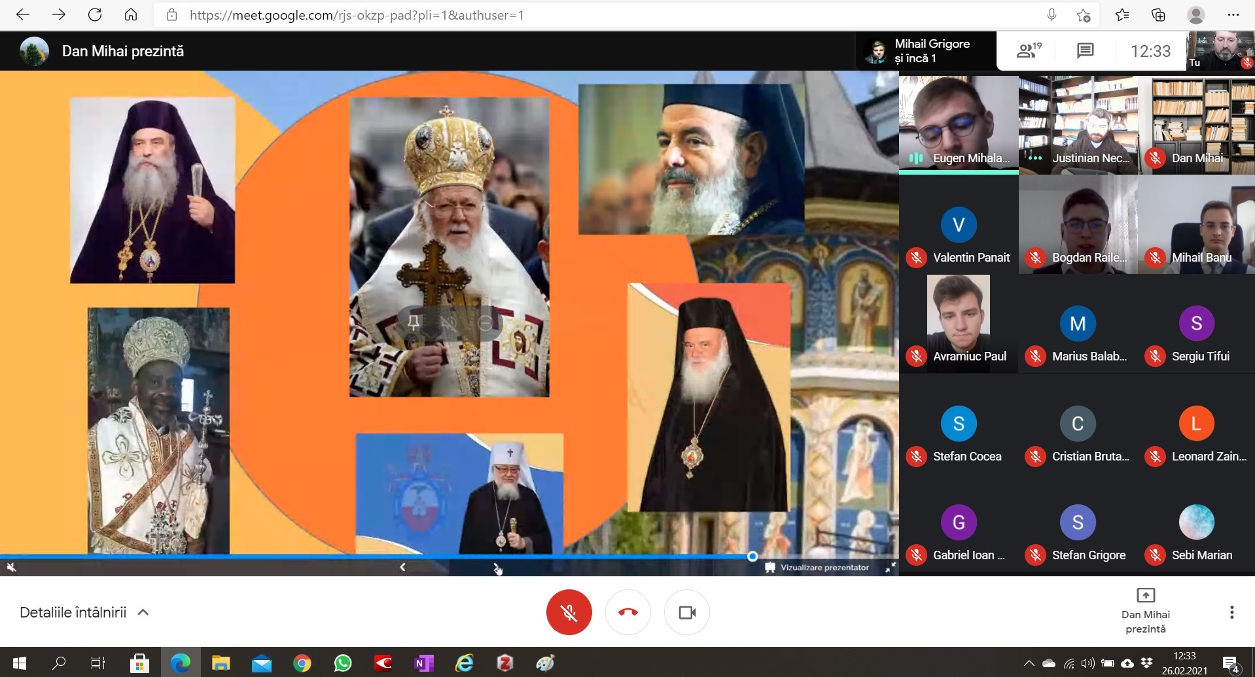Screen dimensions: 1255x677
Task: Click the slide progress bar handle
Action: click(x=752, y=556)
